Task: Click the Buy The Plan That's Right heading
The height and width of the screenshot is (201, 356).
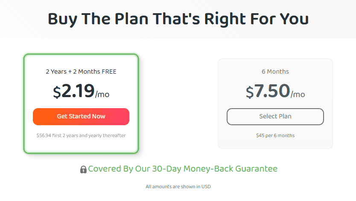Action: click(178, 19)
